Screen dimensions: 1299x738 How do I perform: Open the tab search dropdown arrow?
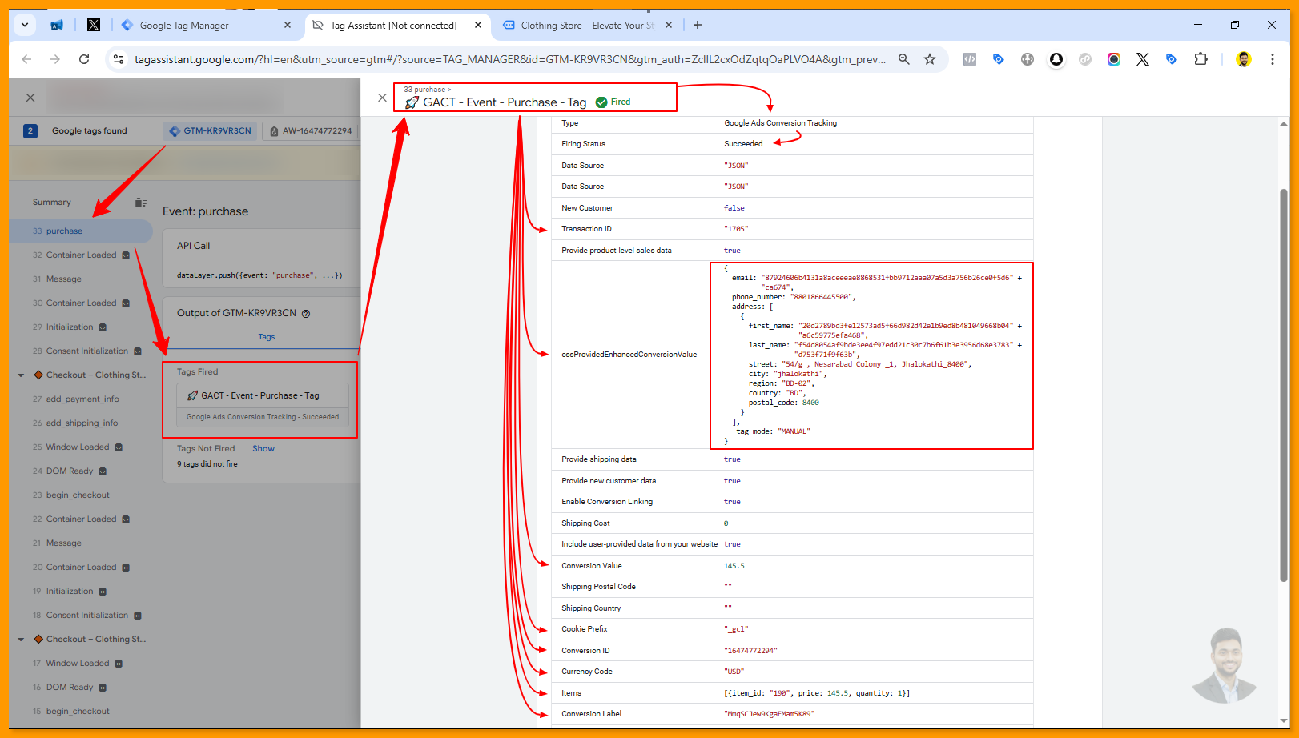[x=25, y=25]
